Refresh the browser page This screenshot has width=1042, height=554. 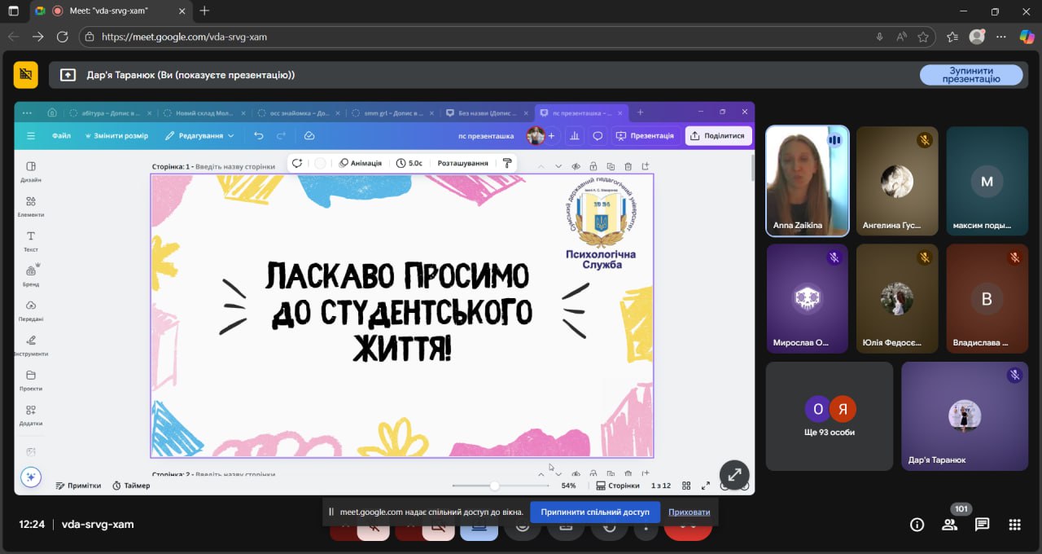[x=63, y=37]
